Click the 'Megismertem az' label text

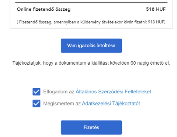[62, 104]
